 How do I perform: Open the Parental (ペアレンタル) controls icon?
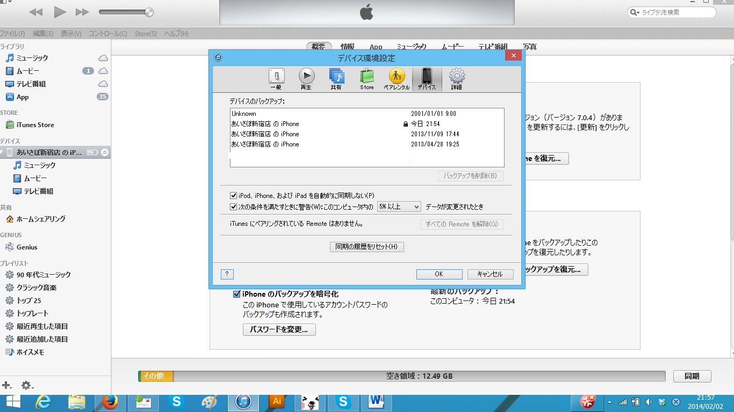pos(397,78)
